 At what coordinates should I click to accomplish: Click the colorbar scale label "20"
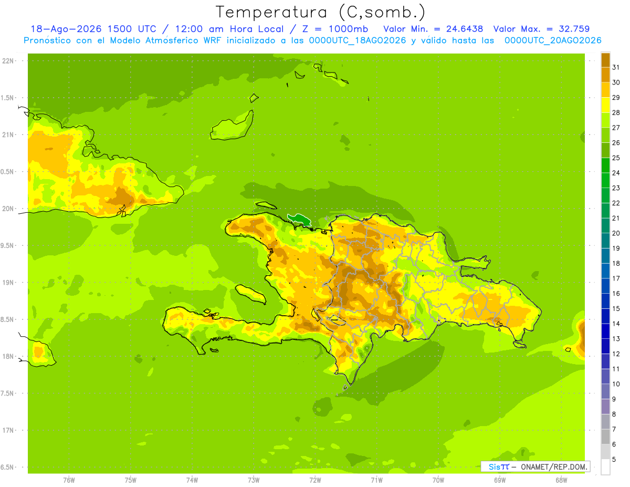(616, 233)
